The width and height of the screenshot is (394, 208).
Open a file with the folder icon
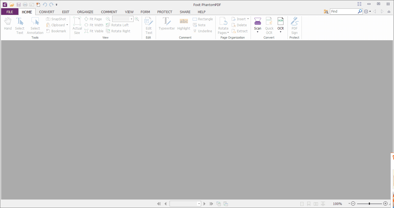click(12, 5)
